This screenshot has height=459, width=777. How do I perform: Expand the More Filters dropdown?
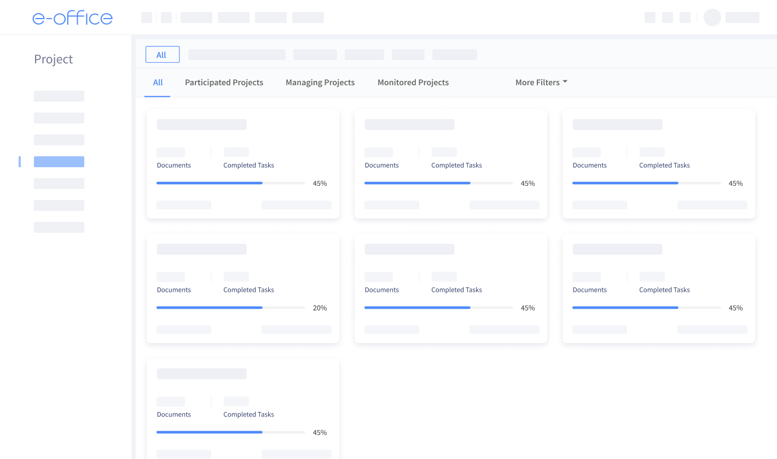tap(541, 83)
